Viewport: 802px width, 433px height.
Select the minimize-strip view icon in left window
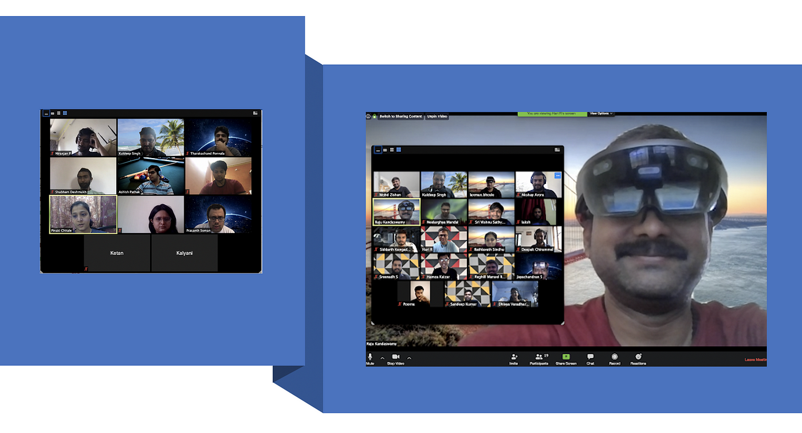click(x=46, y=113)
